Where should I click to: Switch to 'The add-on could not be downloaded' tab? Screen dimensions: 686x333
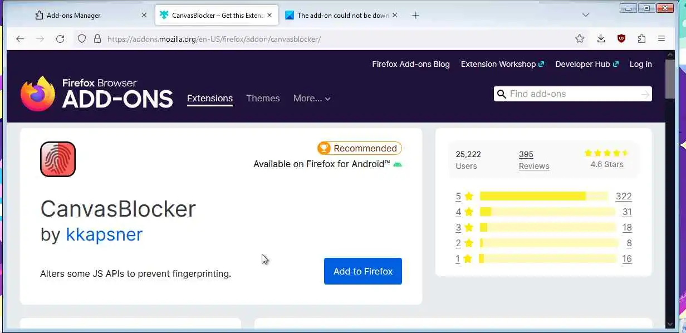click(341, 15)
